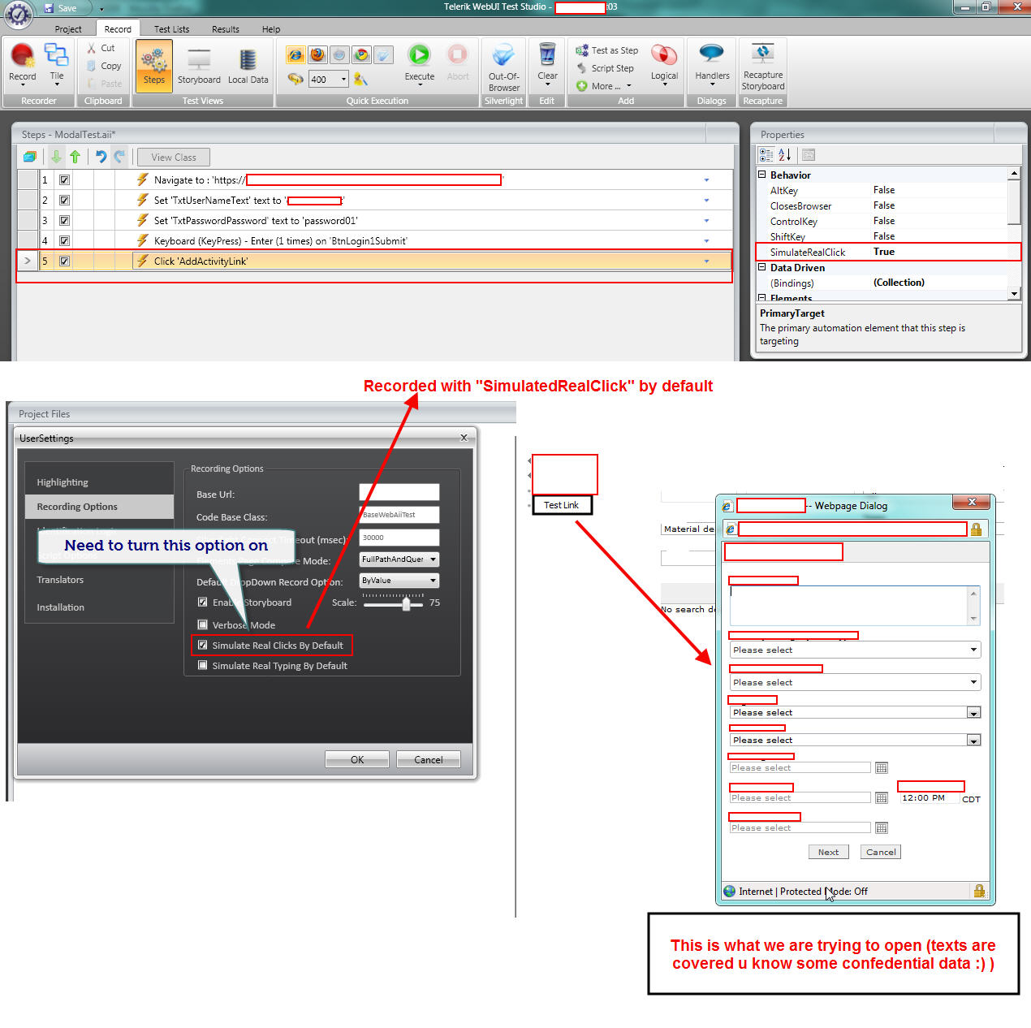The width and height of the screenshot is (1031, 1028).
Task: Toggle checkbox of step 2 Set TxtUserNameText
Action: point(64,201)
